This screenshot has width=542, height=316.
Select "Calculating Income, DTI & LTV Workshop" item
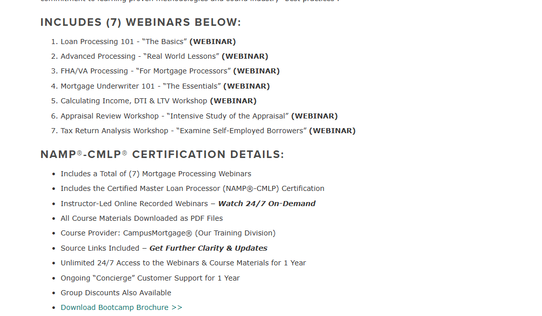pos(159,101)
